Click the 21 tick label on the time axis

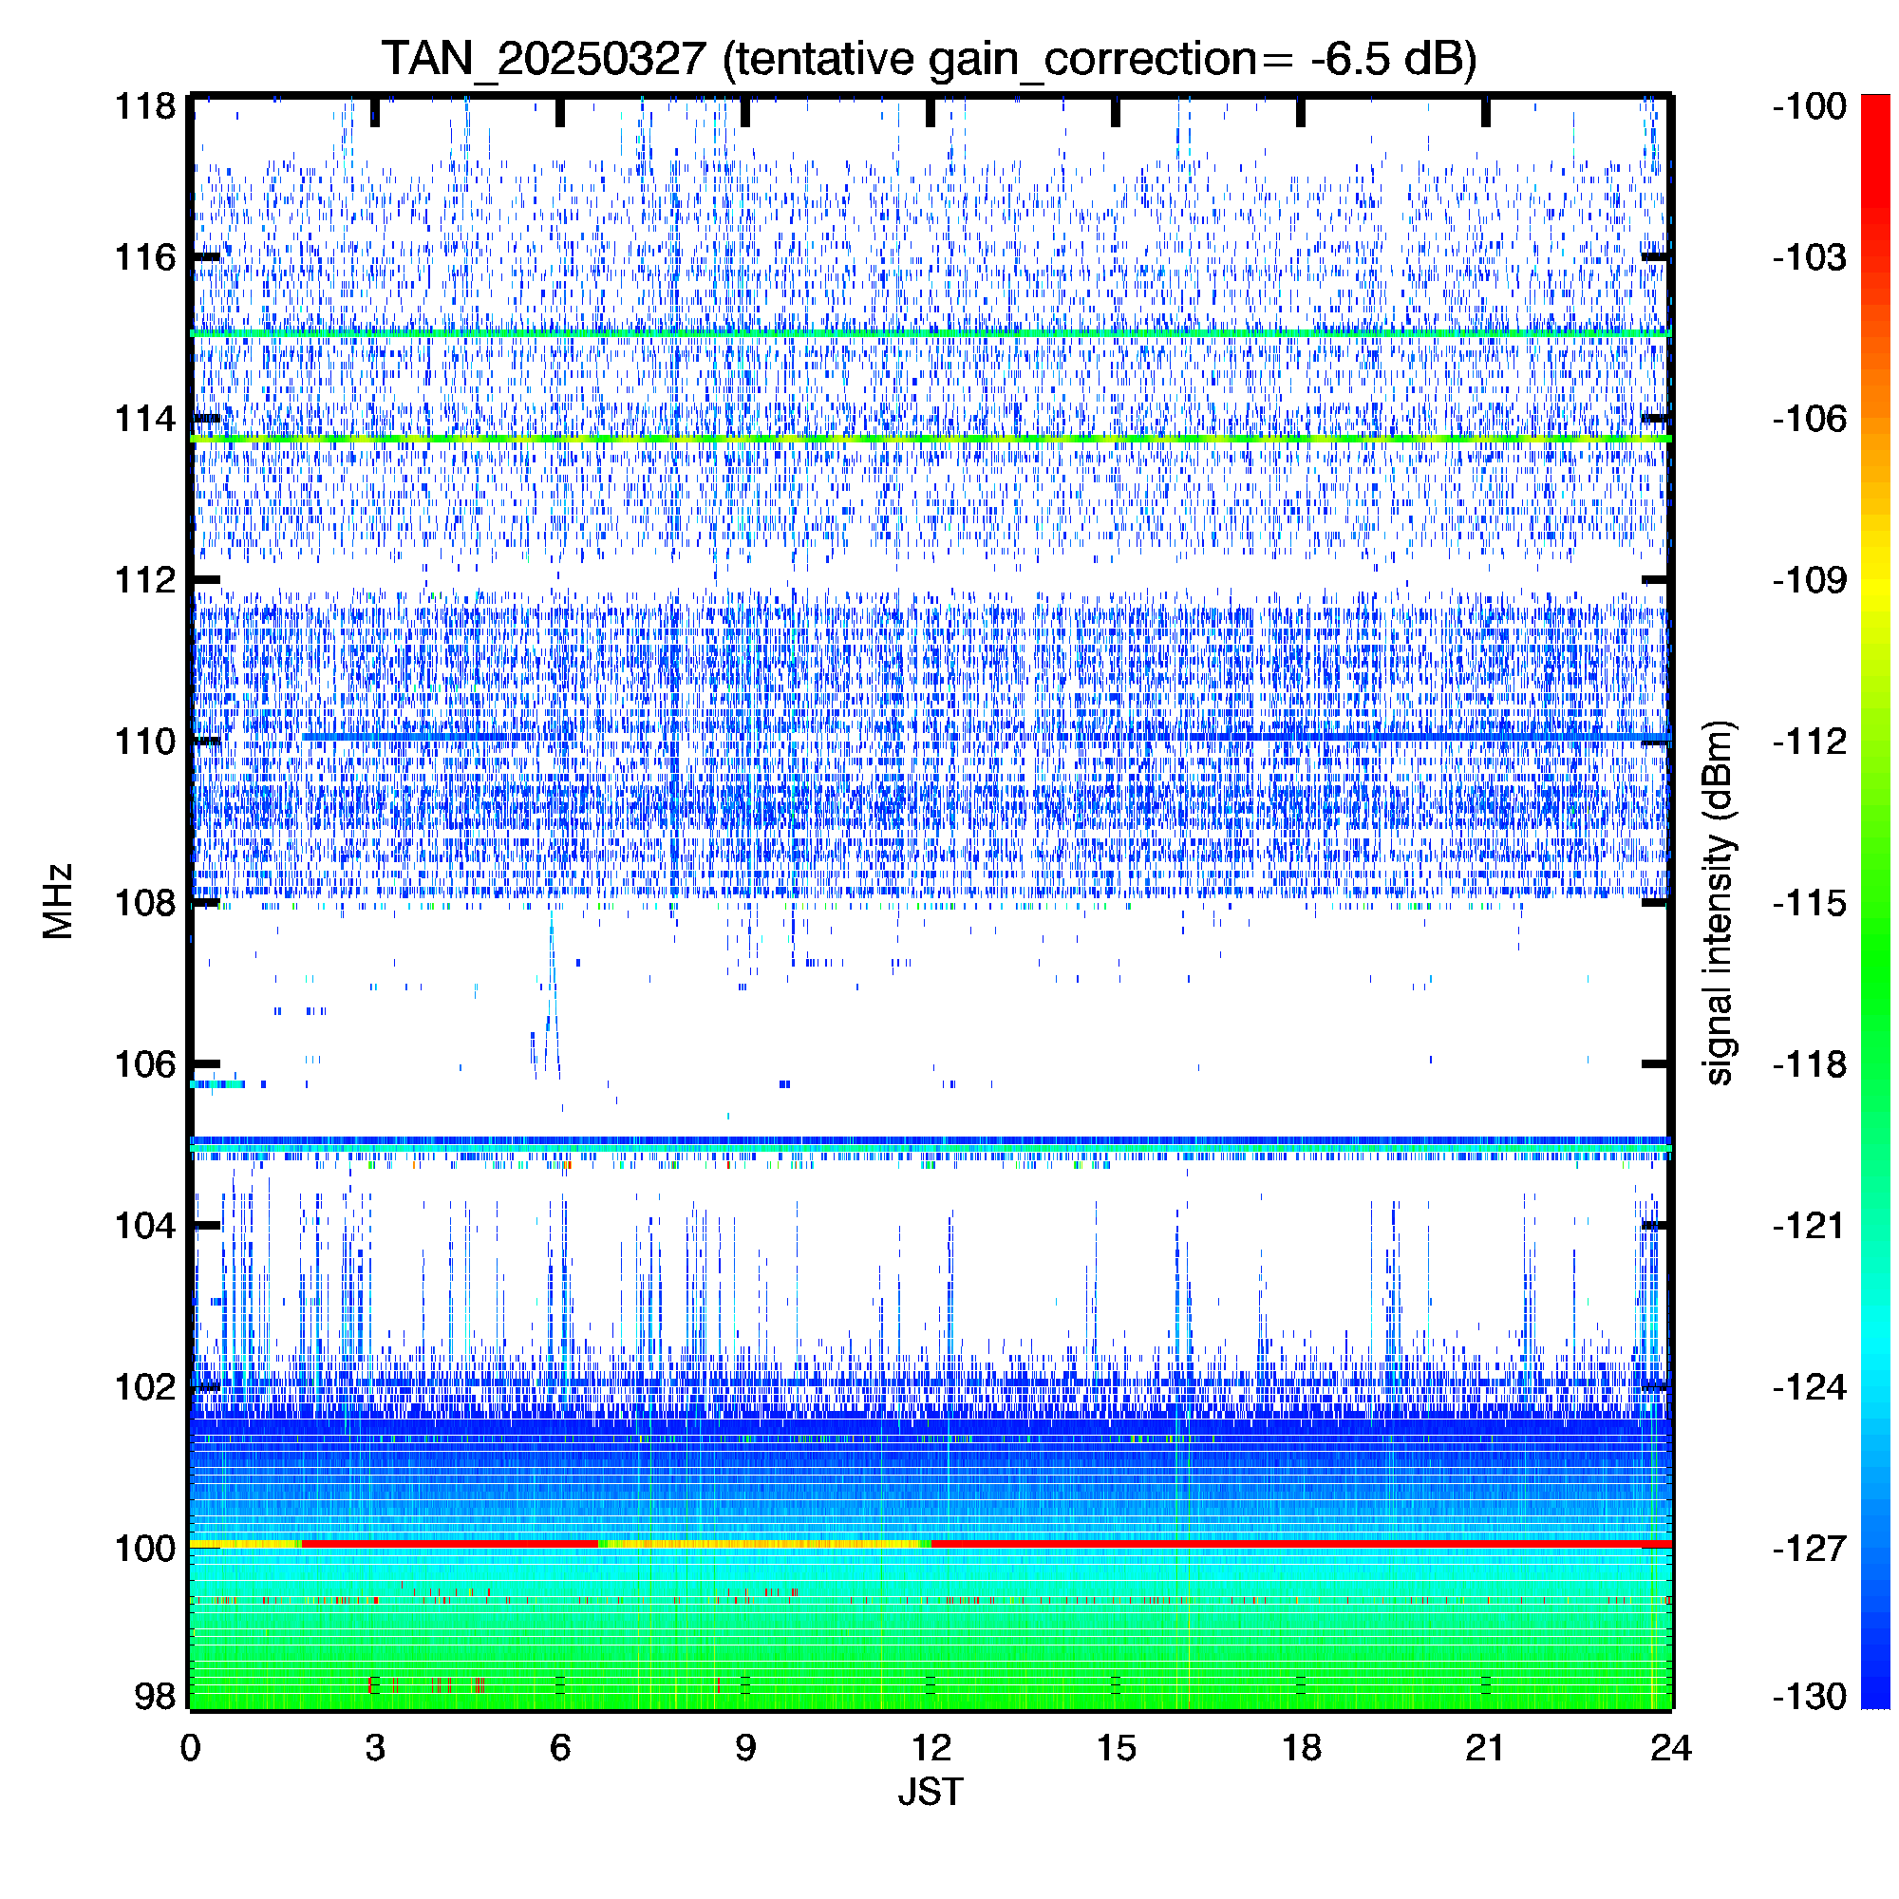tap(1484, 1747)
